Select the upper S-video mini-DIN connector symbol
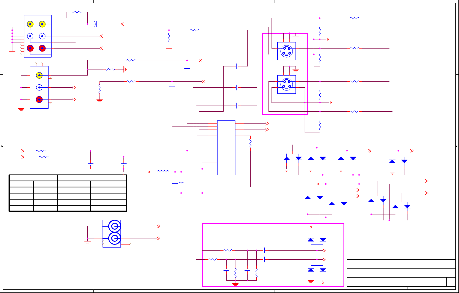 pyautogui.click(x=286, y=51)
